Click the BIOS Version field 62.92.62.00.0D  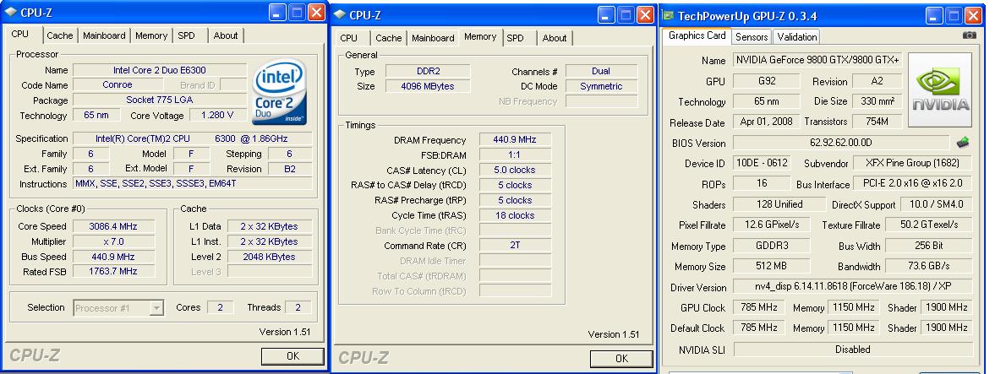tap(840, 143)
